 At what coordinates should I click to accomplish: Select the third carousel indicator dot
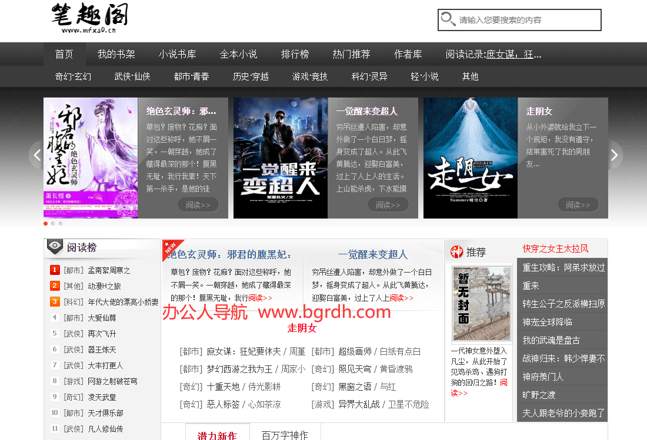[61, 223]
